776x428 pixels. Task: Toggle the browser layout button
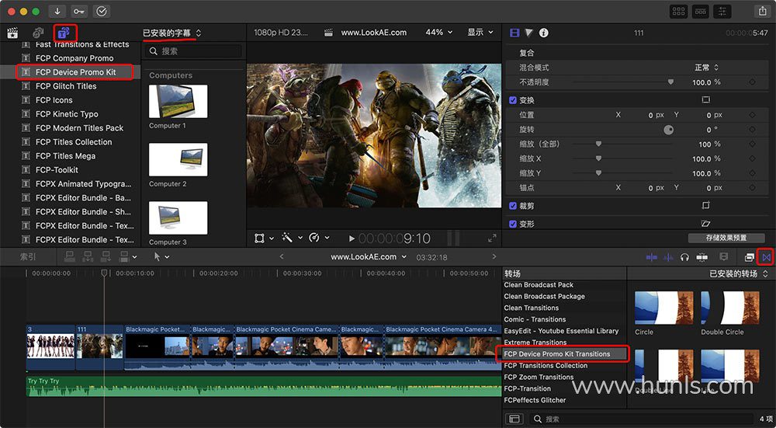pyautogui.click(x=678, y=11)
